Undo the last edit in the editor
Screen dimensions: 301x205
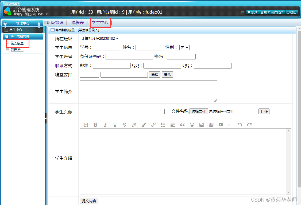(x=240, y=124)
